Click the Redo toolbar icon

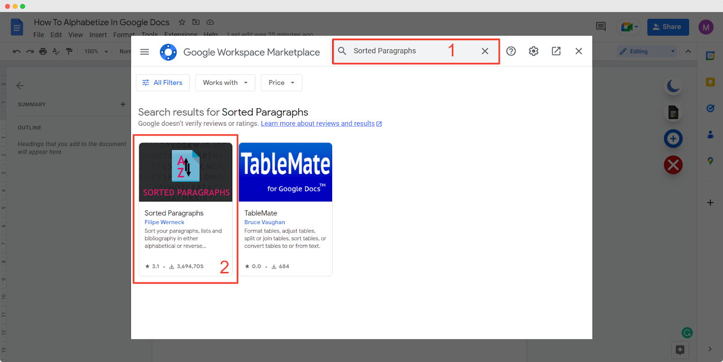(x=30, y=51)
